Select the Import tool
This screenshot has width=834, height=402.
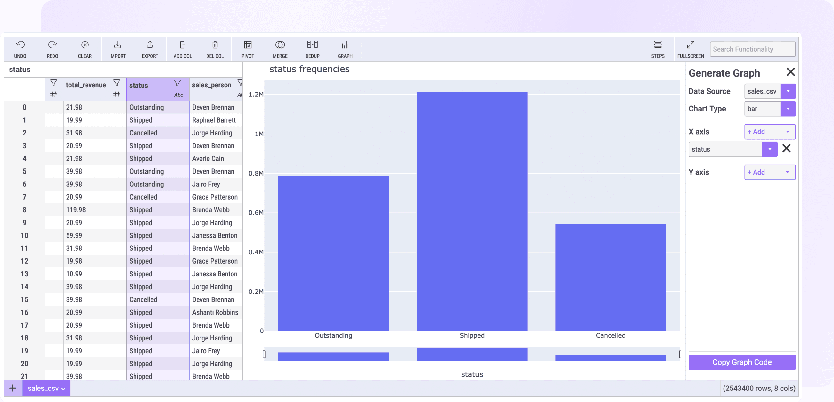coord(117,49)
